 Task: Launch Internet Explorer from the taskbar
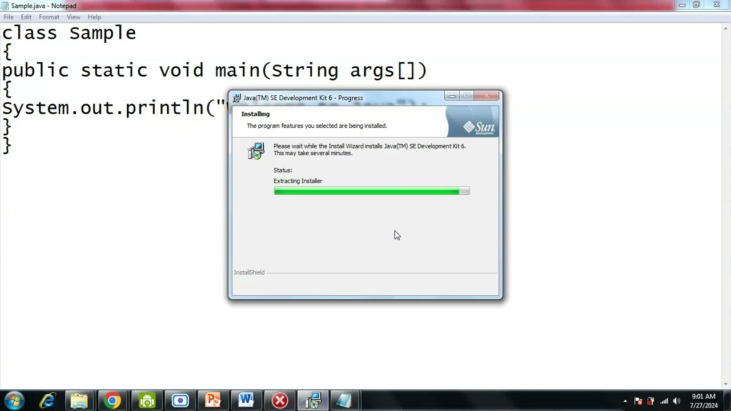pyautogui.click(x=47, y=401)
